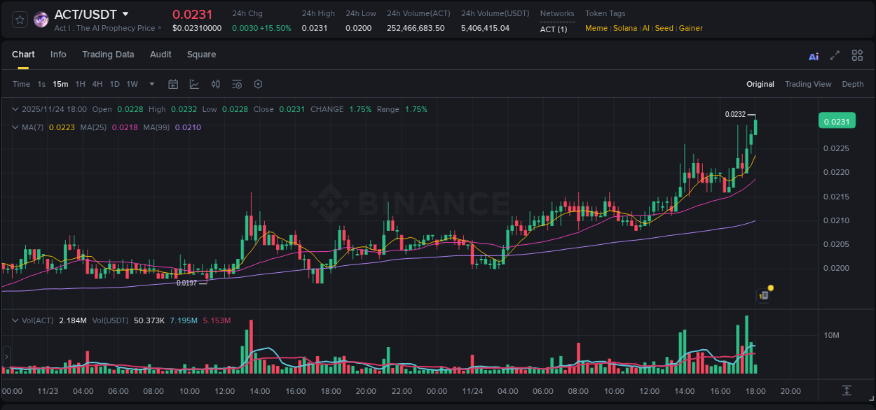Open the ACT/USDT pair dropdown

pos(125,13)
